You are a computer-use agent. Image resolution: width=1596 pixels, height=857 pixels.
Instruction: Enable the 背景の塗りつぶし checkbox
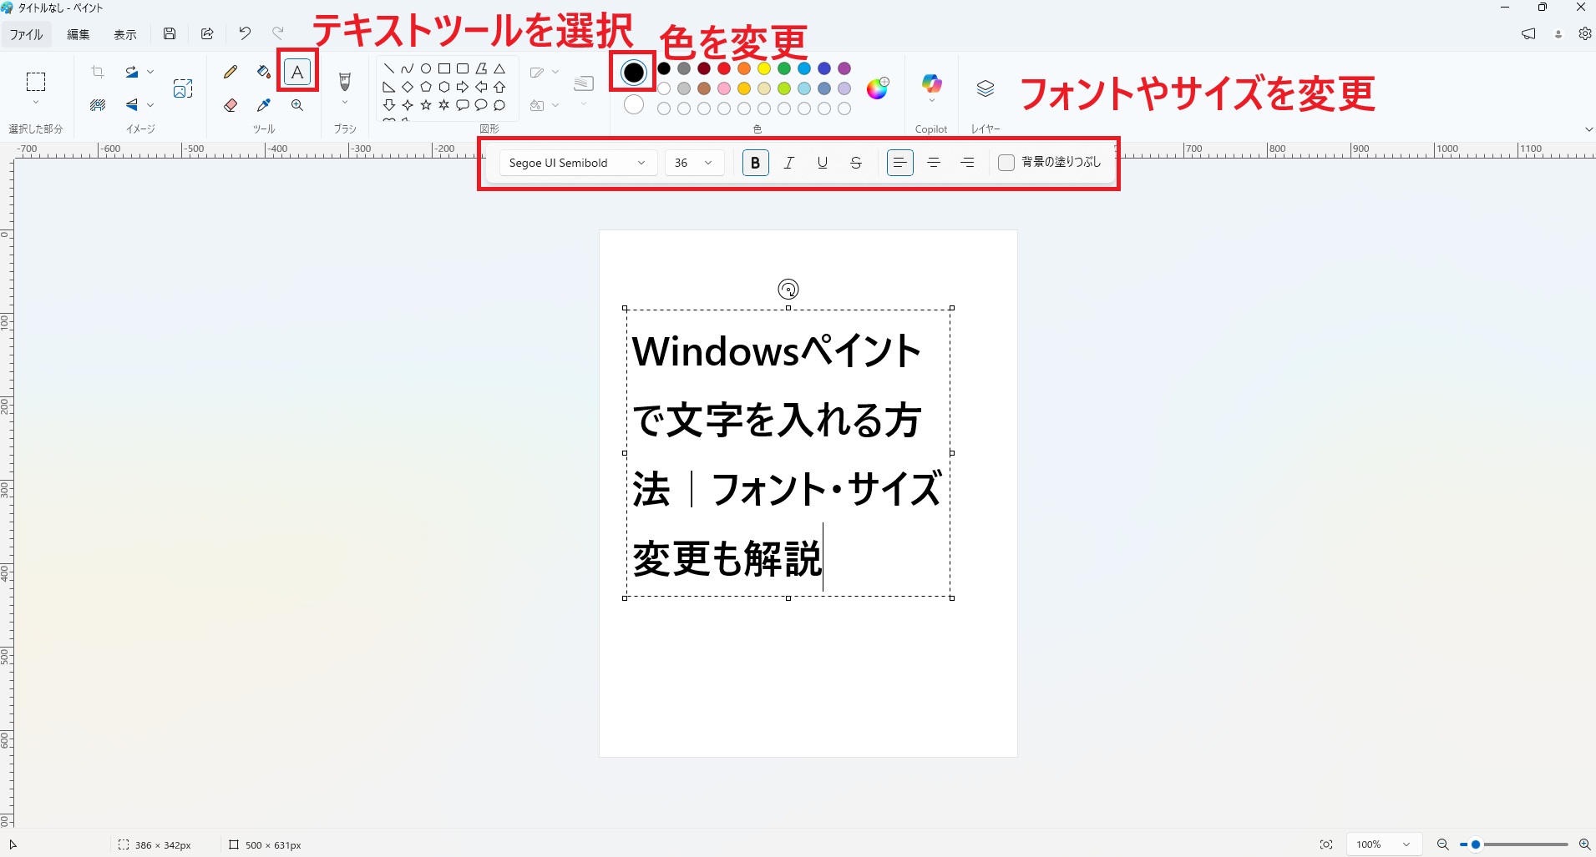point(1006,163)
